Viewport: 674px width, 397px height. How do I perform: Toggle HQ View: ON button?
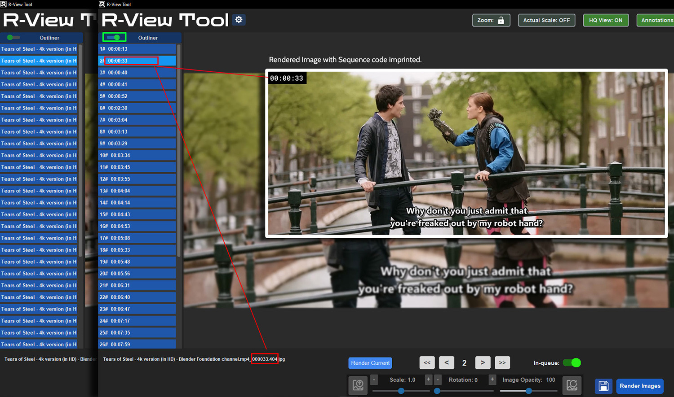(606, 20)
